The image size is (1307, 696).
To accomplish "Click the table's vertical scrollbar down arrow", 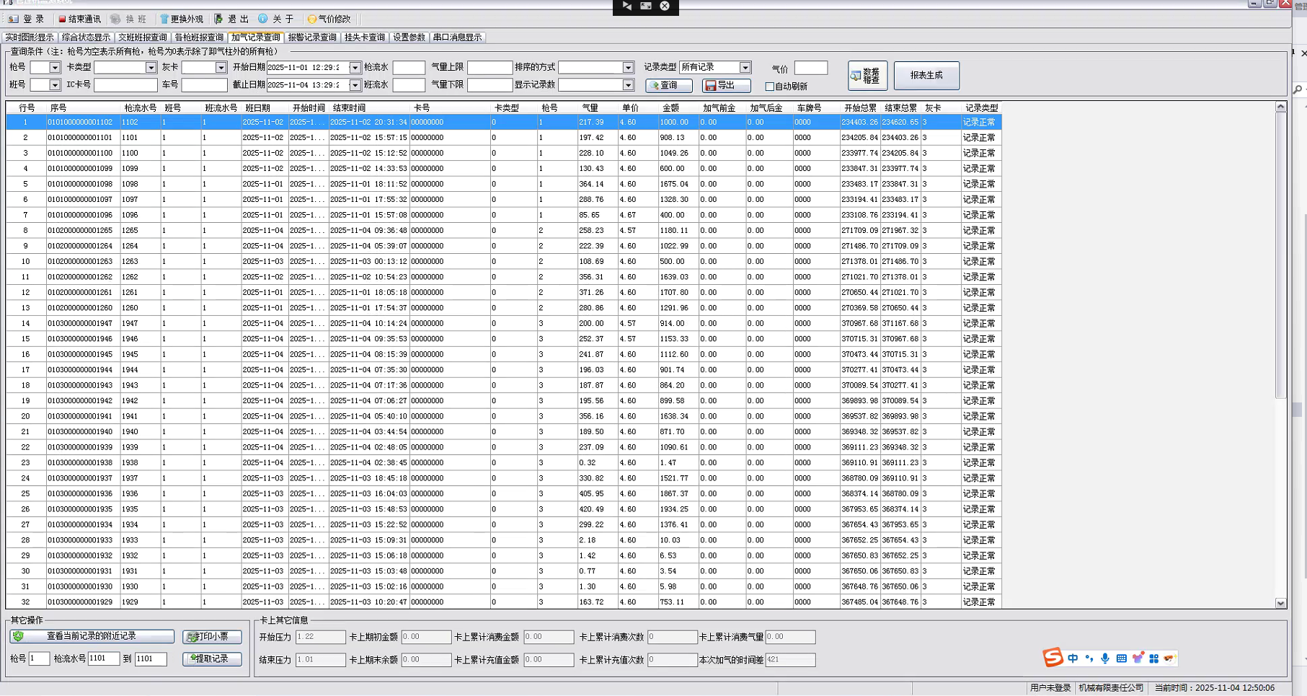I will point(1280,603).
